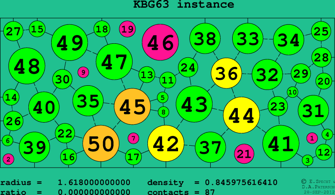This screenshot has height=195, width=335.
Task: Click the small green circle numbered 6
Action: (8, 141)
